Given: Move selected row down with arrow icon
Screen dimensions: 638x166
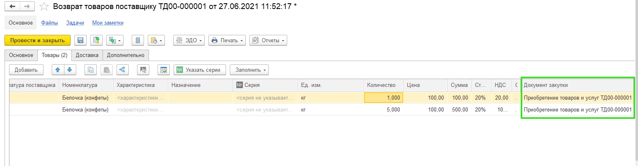Looking at the screenshot, I should (70, 70).
